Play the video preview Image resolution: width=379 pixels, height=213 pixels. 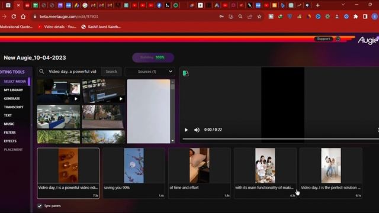(x=186, y=130)
